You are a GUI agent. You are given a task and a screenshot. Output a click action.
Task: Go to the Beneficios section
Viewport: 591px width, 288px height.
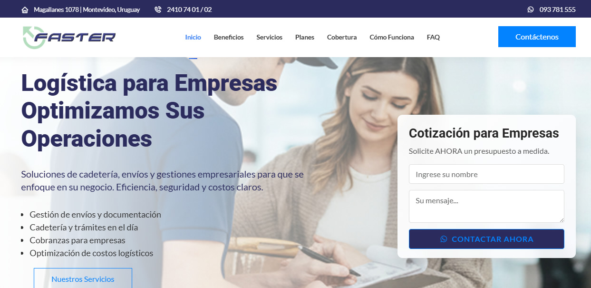coord(229,37)
